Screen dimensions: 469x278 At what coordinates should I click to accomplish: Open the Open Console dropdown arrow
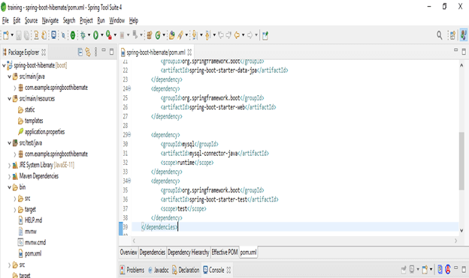coord(431,270)
